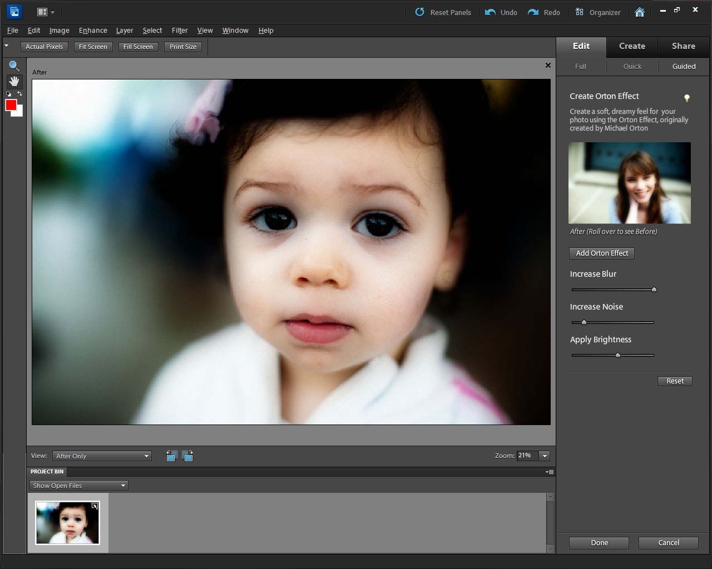Click the Increase Noise slider handle
This screenshot has width=712, height=569.
[584, 322]
